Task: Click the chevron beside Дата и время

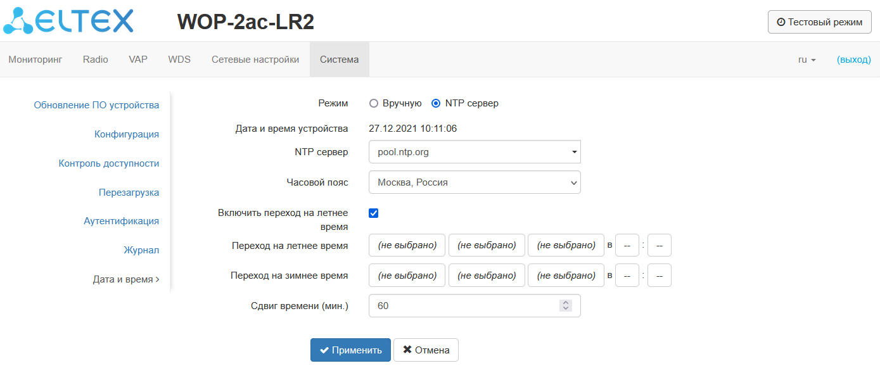Action: (x=157, y=279)
